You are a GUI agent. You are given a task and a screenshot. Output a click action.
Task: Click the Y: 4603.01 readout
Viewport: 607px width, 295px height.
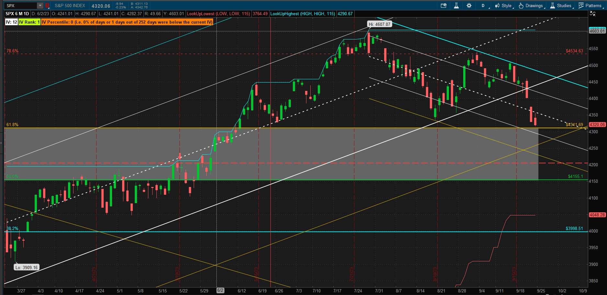(174, 14)
